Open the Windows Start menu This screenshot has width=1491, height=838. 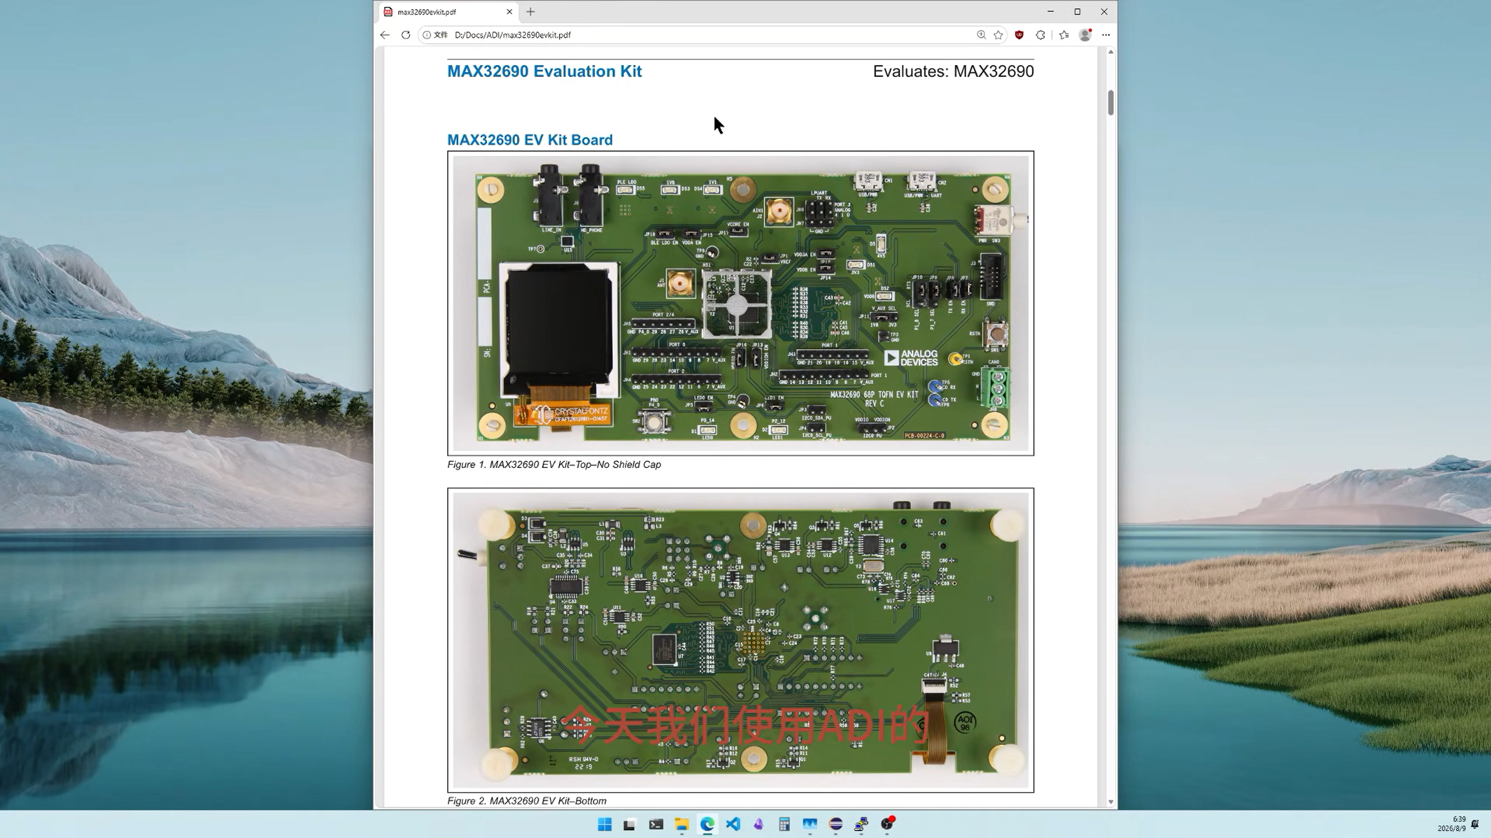tap(605, 824)
